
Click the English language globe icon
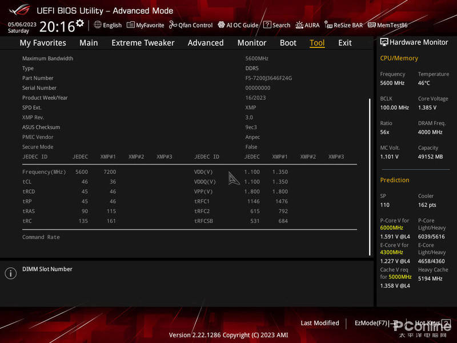(x=98, y=25)
